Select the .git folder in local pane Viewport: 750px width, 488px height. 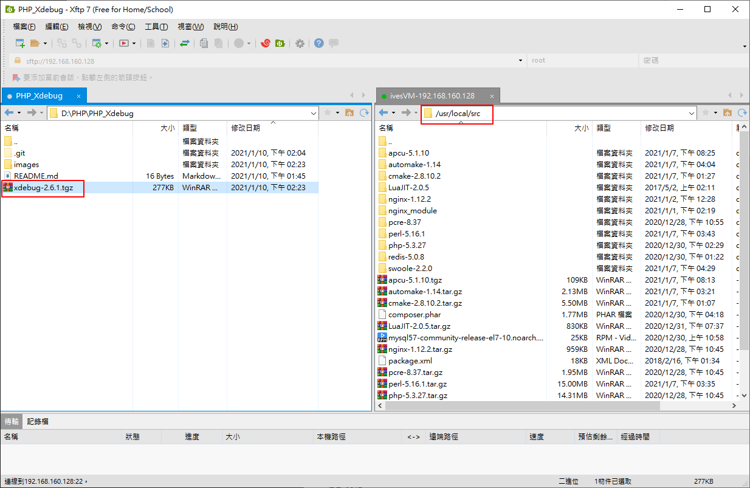(19, 153)
